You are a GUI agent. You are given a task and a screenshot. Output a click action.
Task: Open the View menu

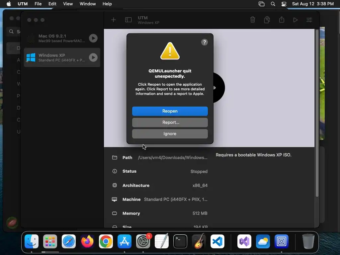pos(68,4)
